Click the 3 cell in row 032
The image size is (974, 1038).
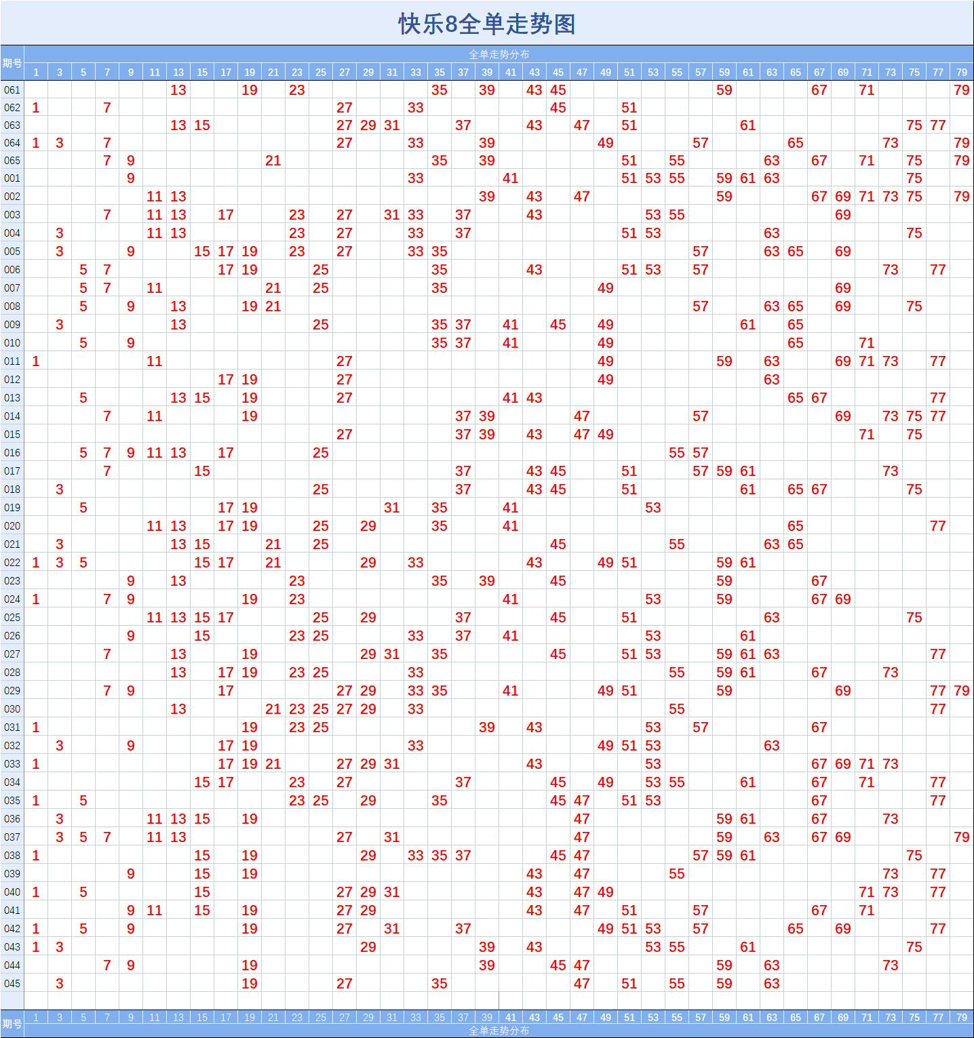click(x=60, y=746)
